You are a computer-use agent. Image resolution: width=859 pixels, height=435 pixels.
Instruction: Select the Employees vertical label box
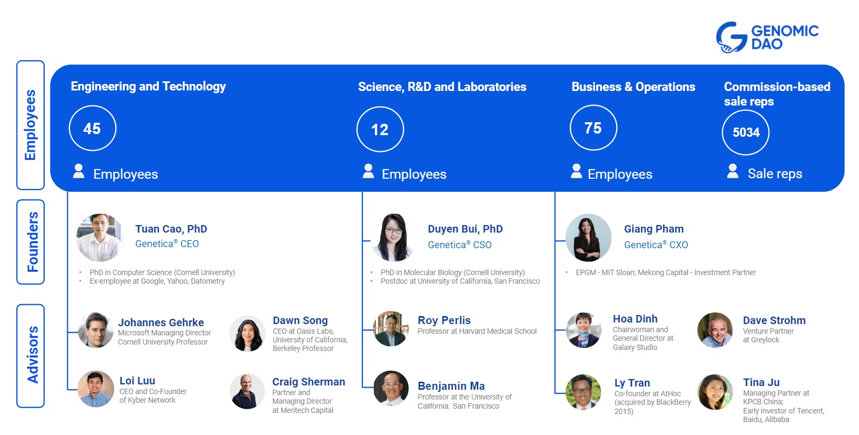pyautogui.click(x=31, y=125)
